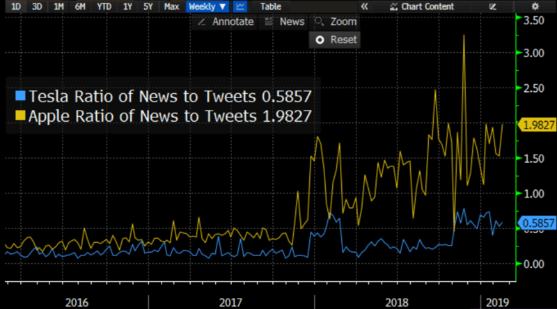Viewport: 557px width, 309px height.
Task: Click the Zoom magnifier icon
Action: 319,22
